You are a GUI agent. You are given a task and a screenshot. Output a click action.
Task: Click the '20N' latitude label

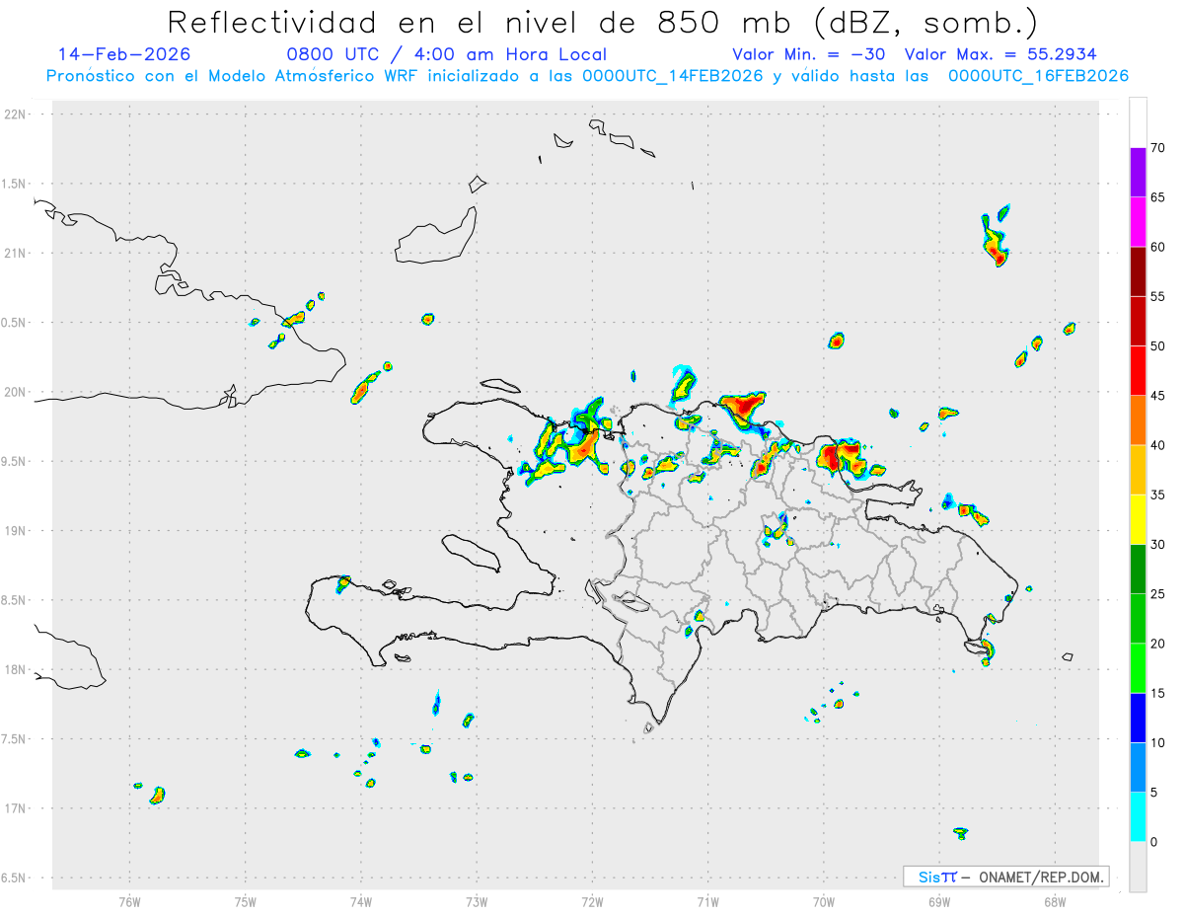16,392
